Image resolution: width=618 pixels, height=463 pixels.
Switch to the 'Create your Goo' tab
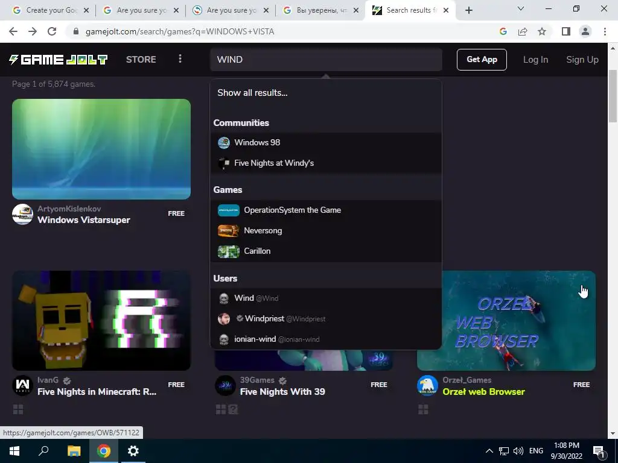tap(51, 10)
